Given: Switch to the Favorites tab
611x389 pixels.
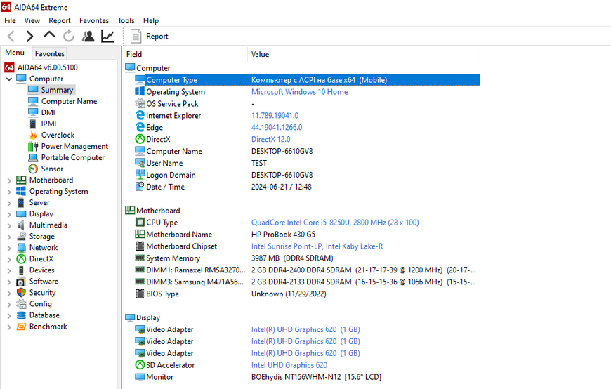Looking at the screenshot, I should [x=49, y=53].
